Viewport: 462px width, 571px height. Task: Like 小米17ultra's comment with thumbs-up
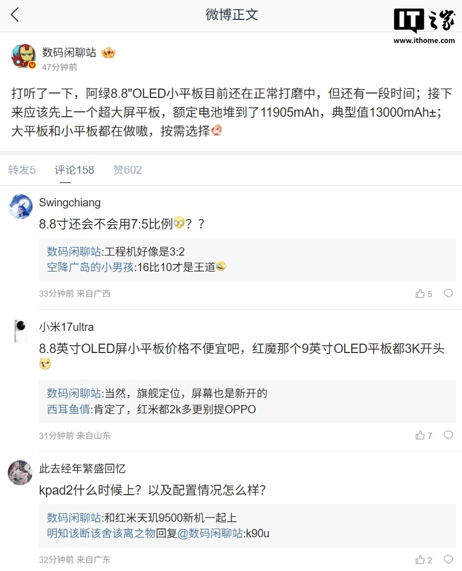421,435
